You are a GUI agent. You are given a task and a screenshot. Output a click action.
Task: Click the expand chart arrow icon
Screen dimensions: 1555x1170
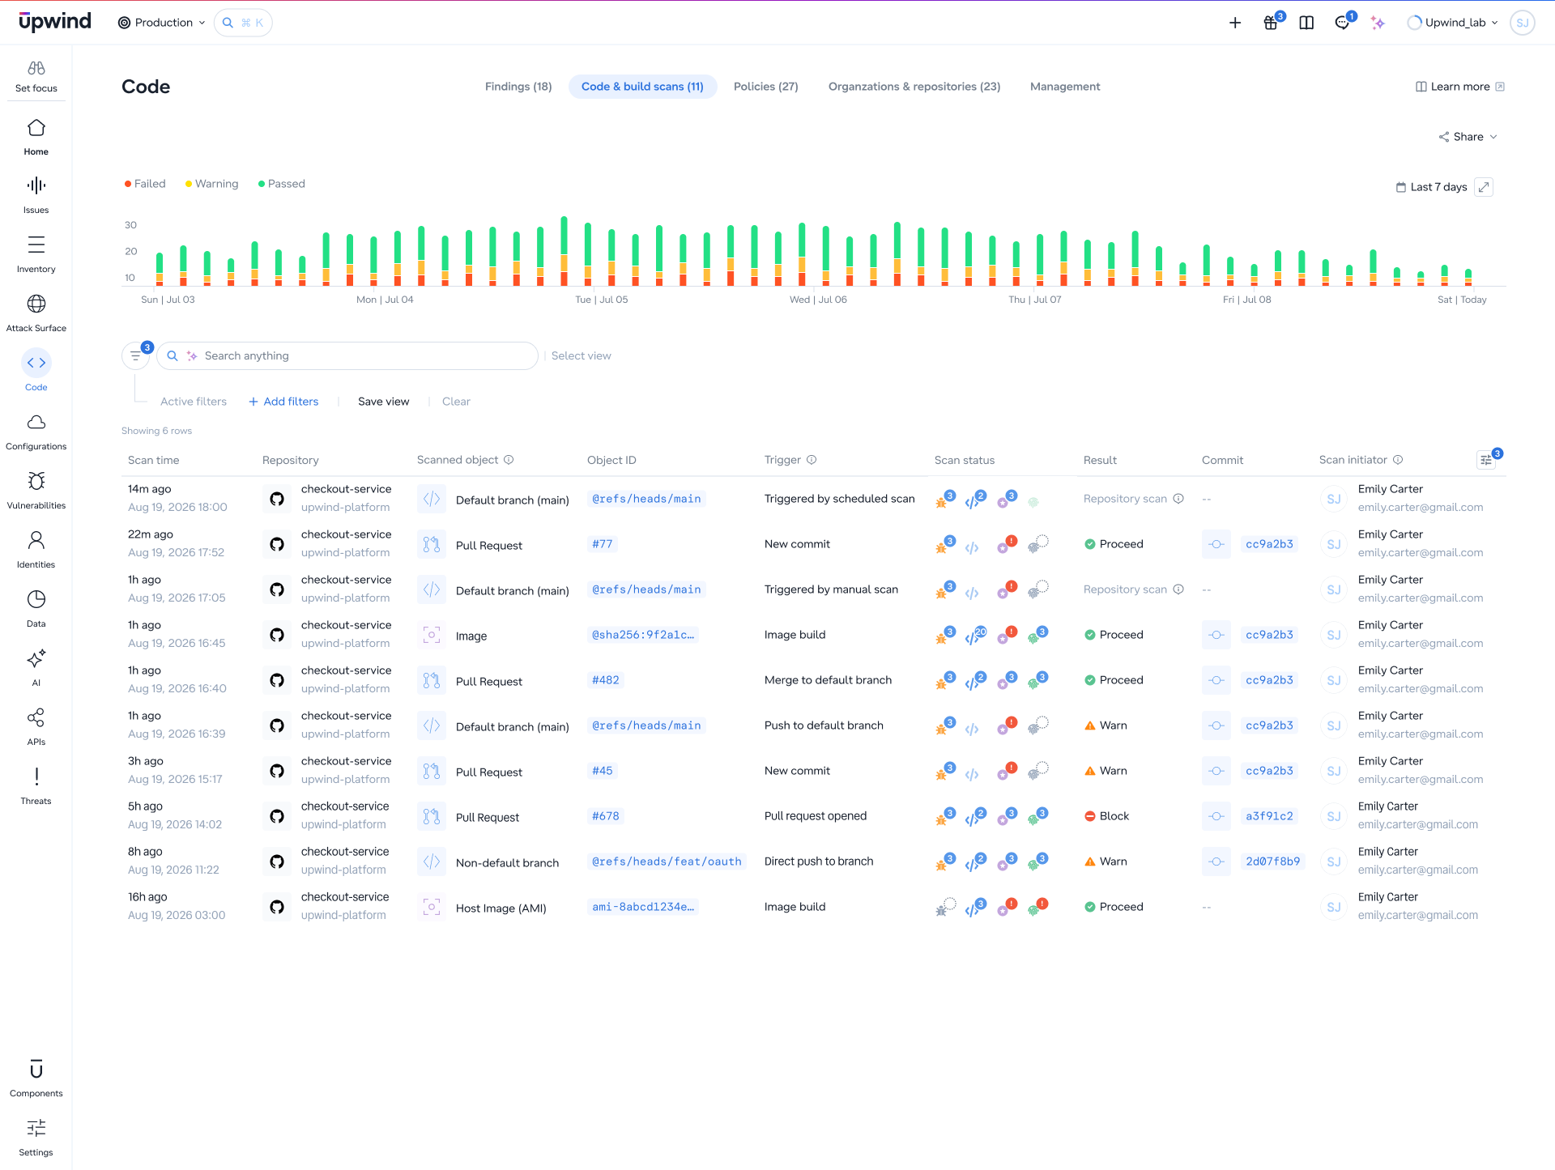1484,187
